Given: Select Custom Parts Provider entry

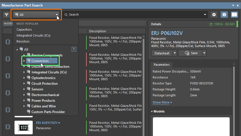Looking at the screenshot, I should tap(48, 112).
